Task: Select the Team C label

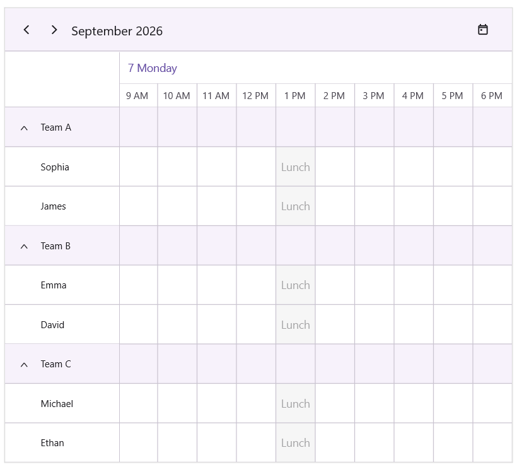Action: (x=55, y=364)
